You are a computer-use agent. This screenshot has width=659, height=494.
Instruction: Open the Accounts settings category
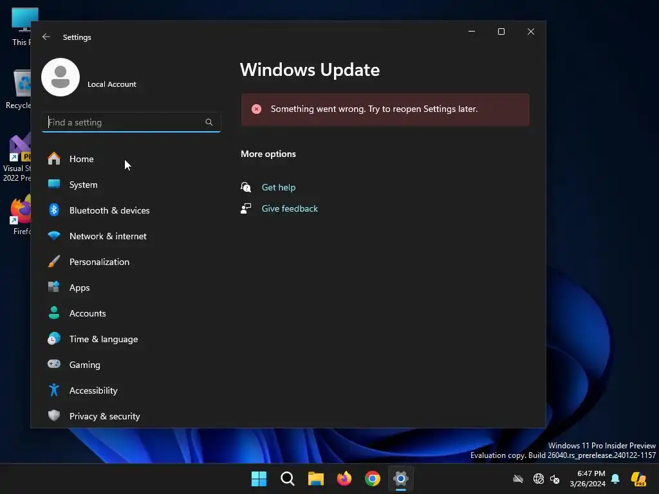point(131,313)
